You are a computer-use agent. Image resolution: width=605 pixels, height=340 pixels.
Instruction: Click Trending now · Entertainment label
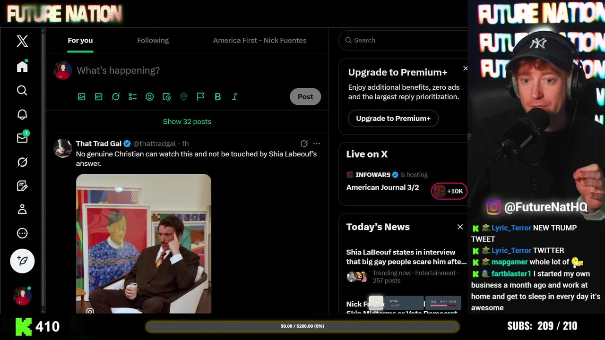tap(415, 273)
